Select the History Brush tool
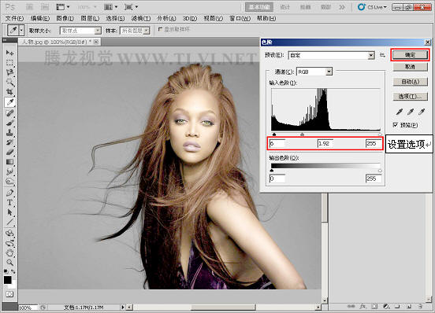The image size is (435, 313). pos(9,142)
